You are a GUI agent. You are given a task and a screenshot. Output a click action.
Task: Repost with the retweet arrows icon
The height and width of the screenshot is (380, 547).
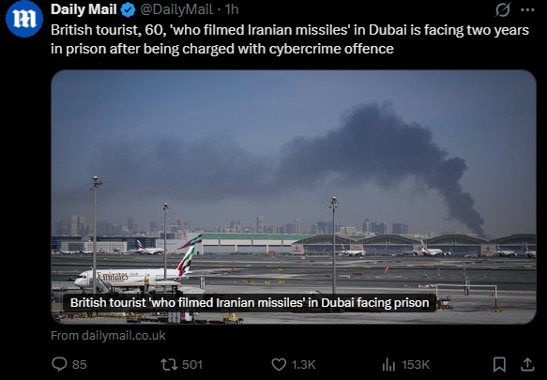(x=167, y=365)
